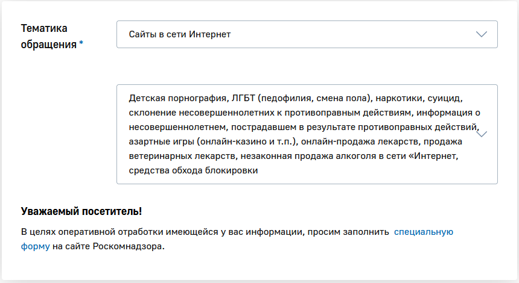The image size is (519, 283).
Task: Click the "обращения" label word
Action: pyautogui.click(x=48, y=44)
